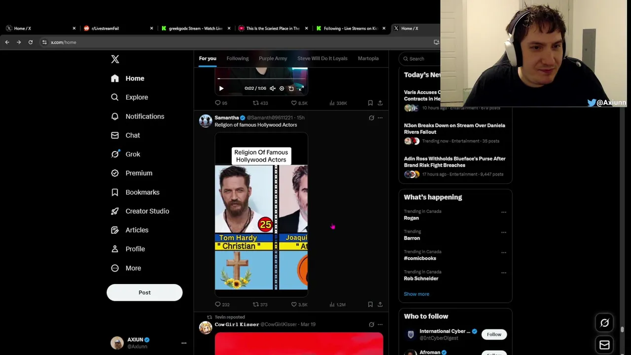Click the X logo in the sidebar

pos(115,59)
